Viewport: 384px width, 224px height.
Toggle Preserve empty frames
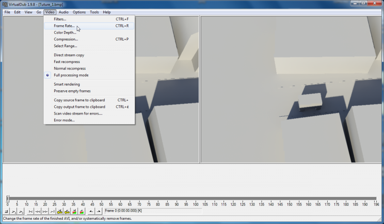[x=72, y=91]
